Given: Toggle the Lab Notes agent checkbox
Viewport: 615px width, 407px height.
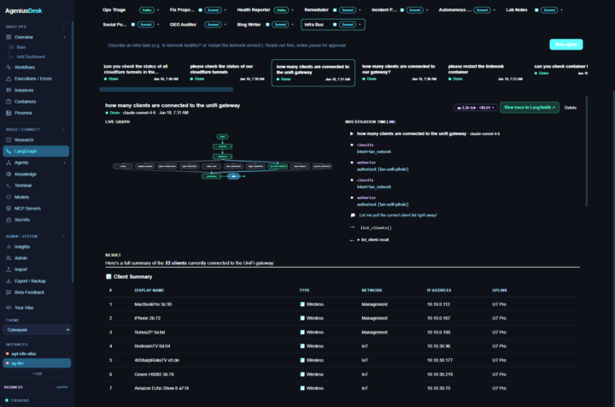Looking at the screenshot, I should pyautogui.click(x=536, y=9).
